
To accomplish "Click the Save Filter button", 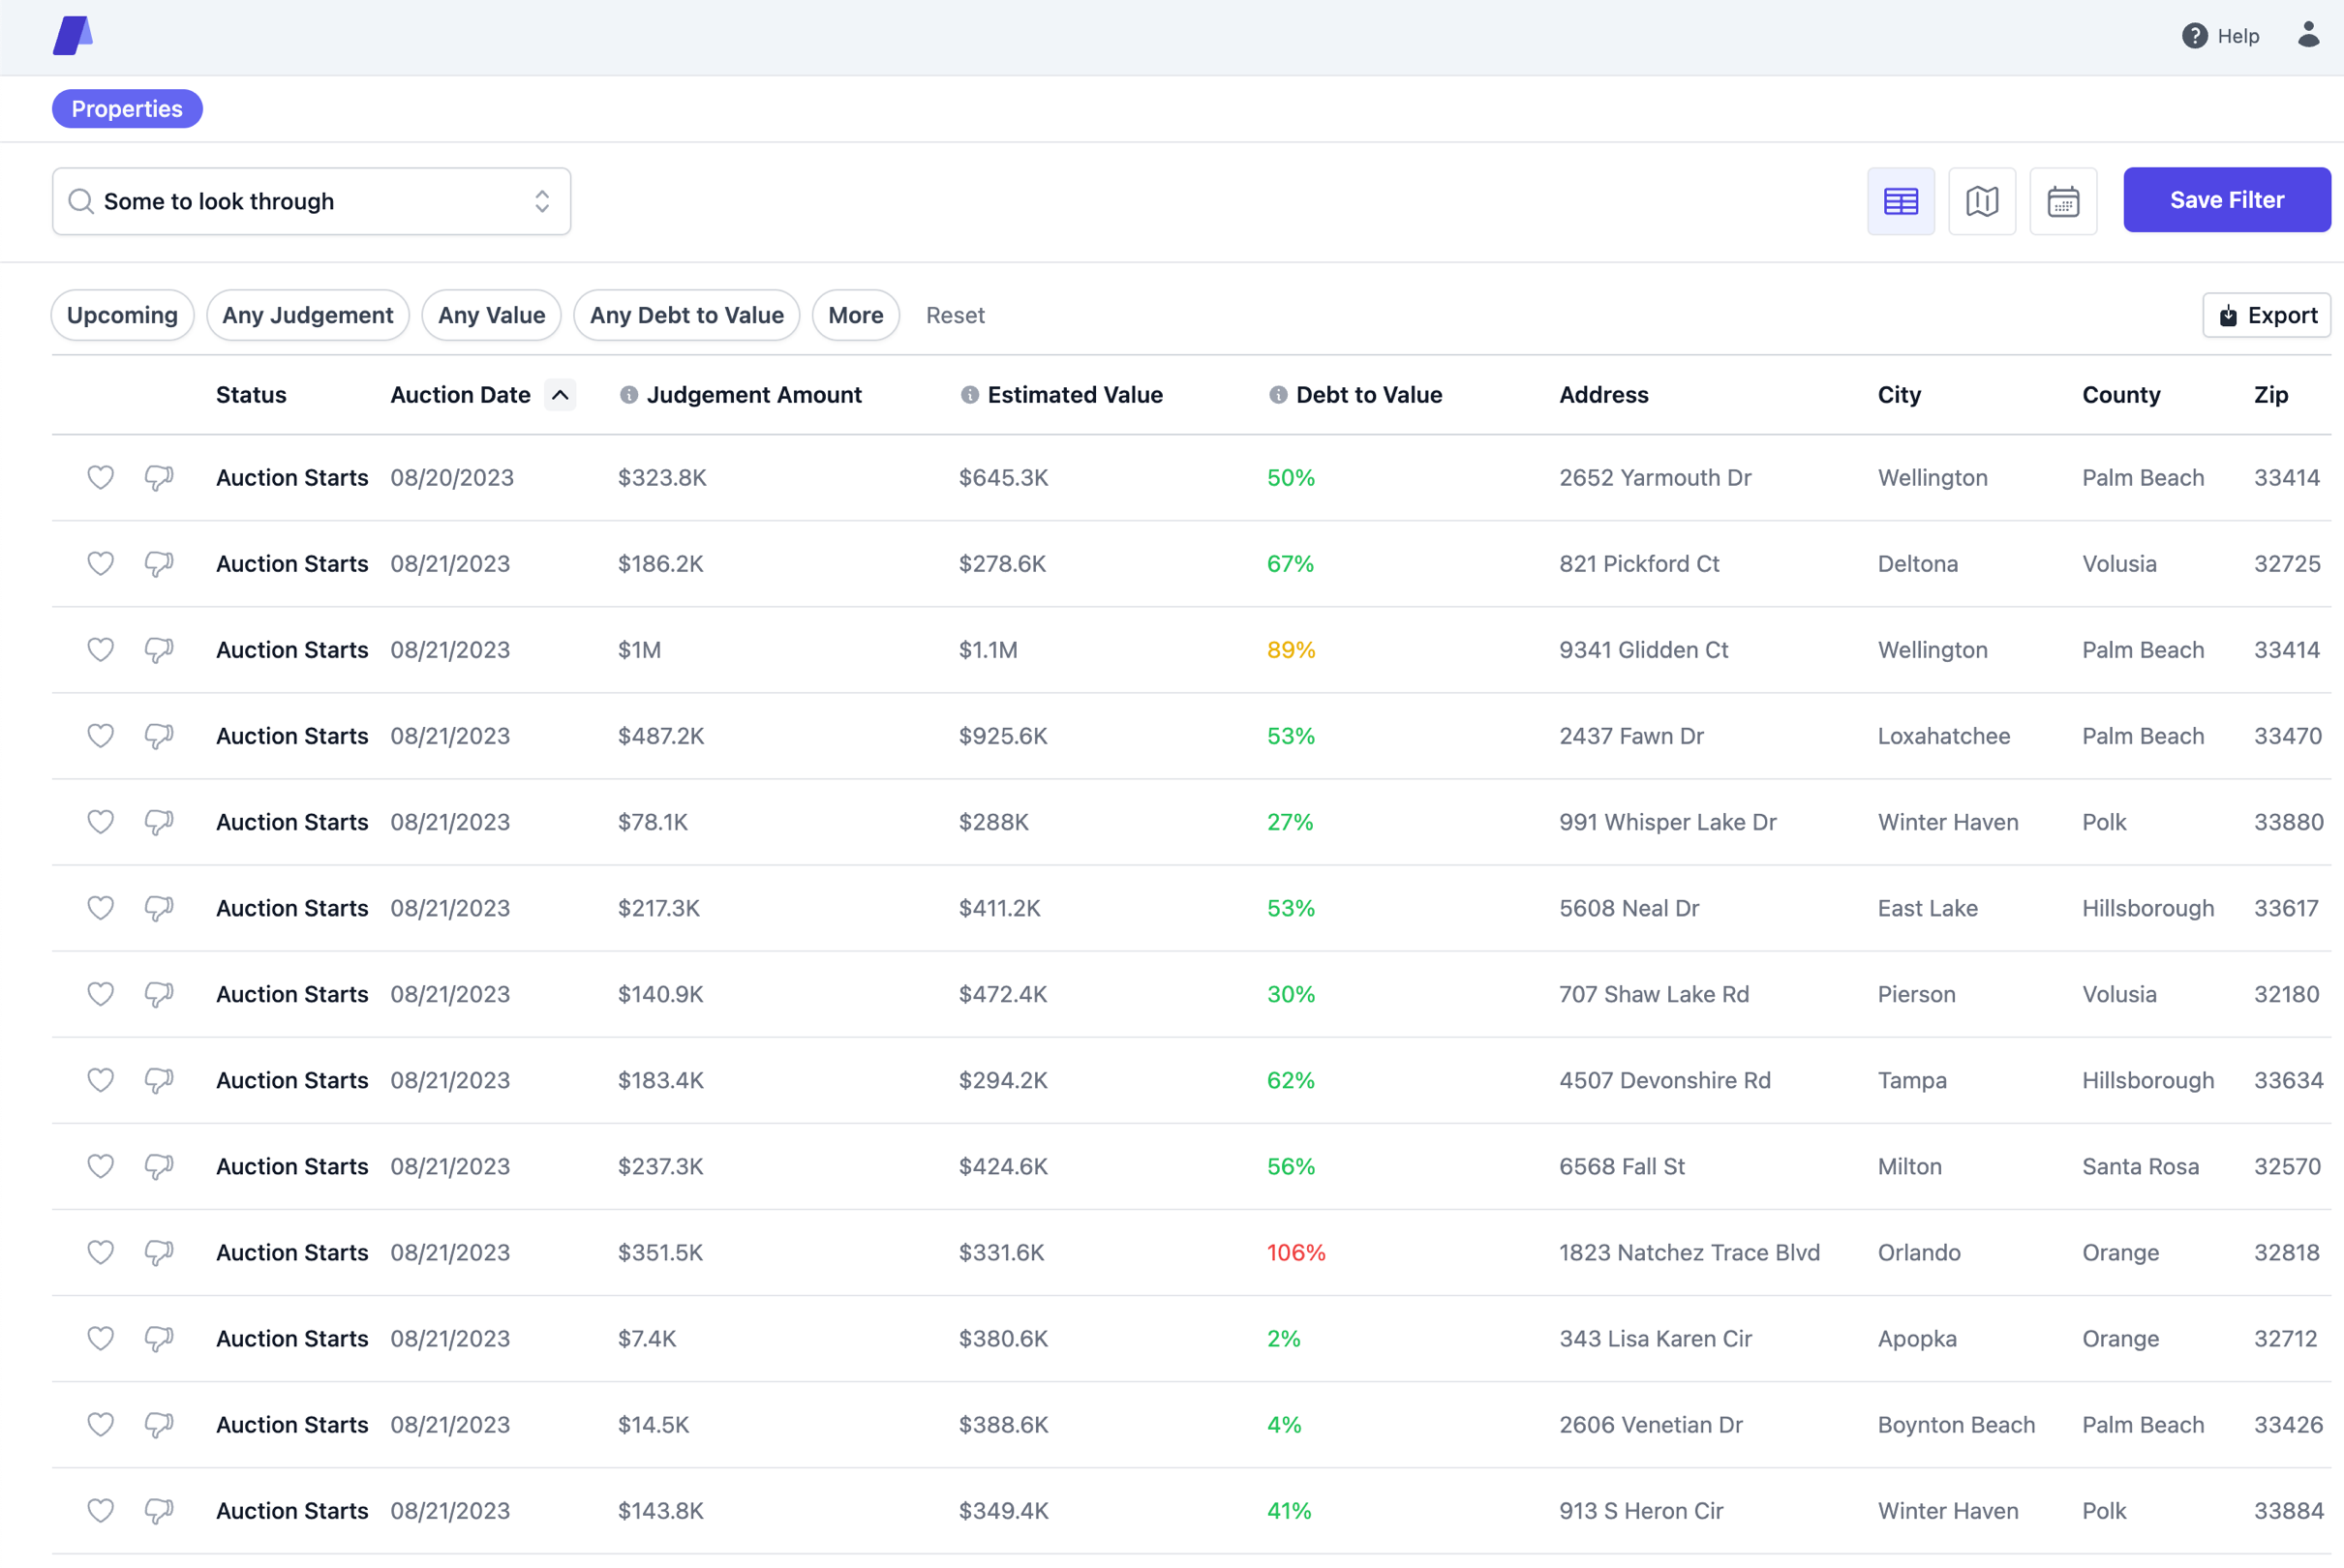I will pyautogui.click(x=2226, y=200).
